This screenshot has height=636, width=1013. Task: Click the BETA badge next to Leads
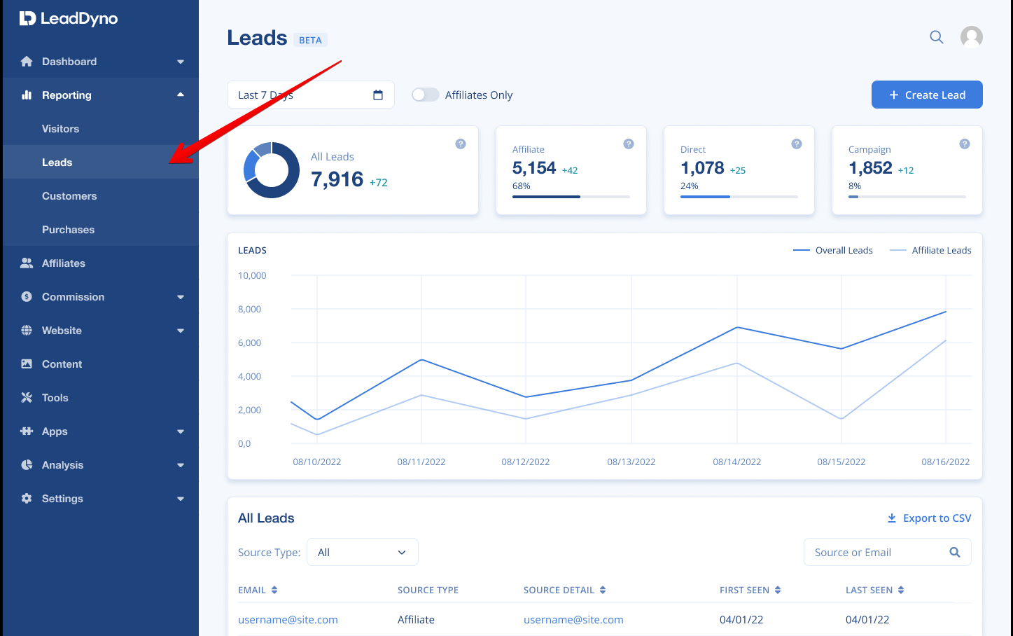click(310, 40)
